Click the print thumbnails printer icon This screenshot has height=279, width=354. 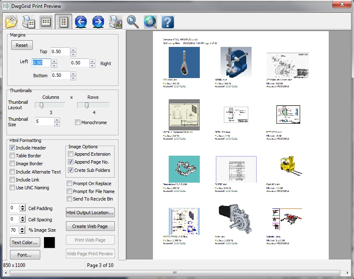tap(28, 22)
